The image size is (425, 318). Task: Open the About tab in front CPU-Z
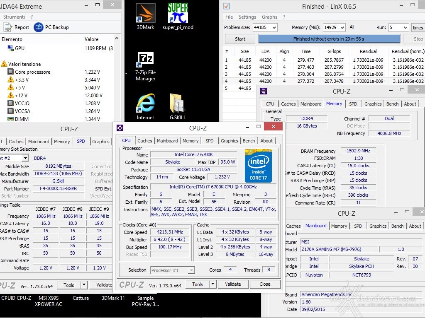click(x=266, y=141)
